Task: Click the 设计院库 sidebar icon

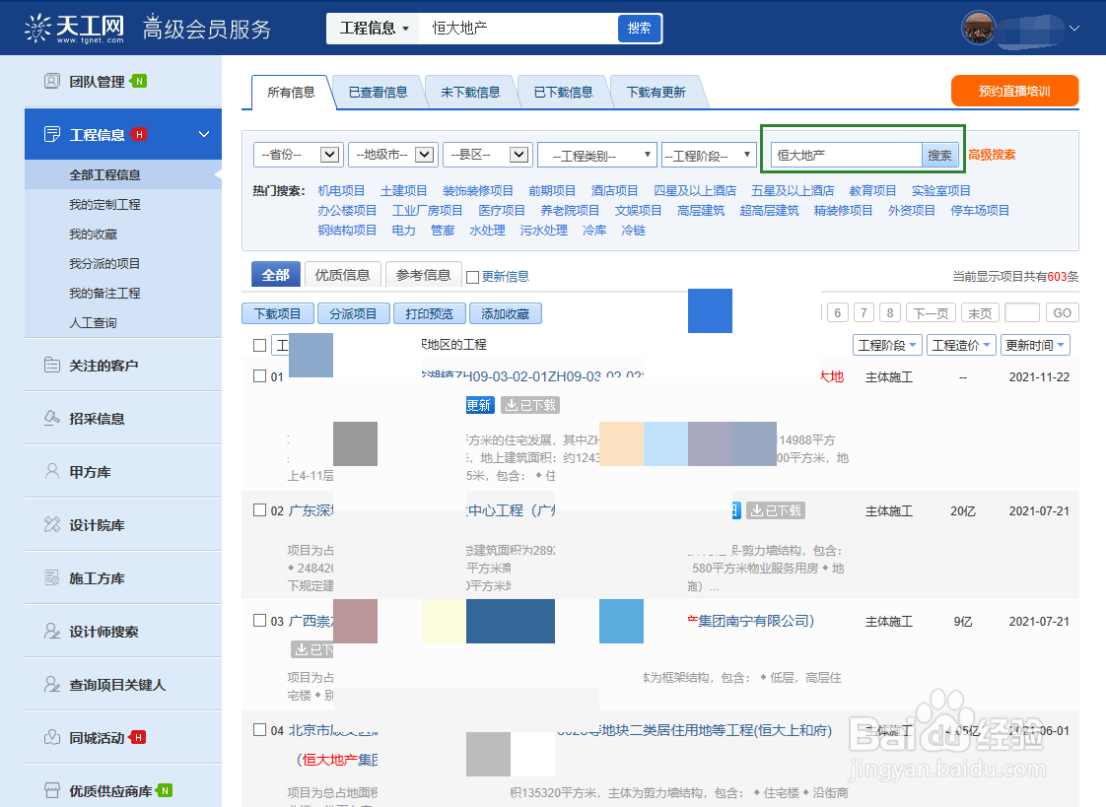Action: click(51, 524)
